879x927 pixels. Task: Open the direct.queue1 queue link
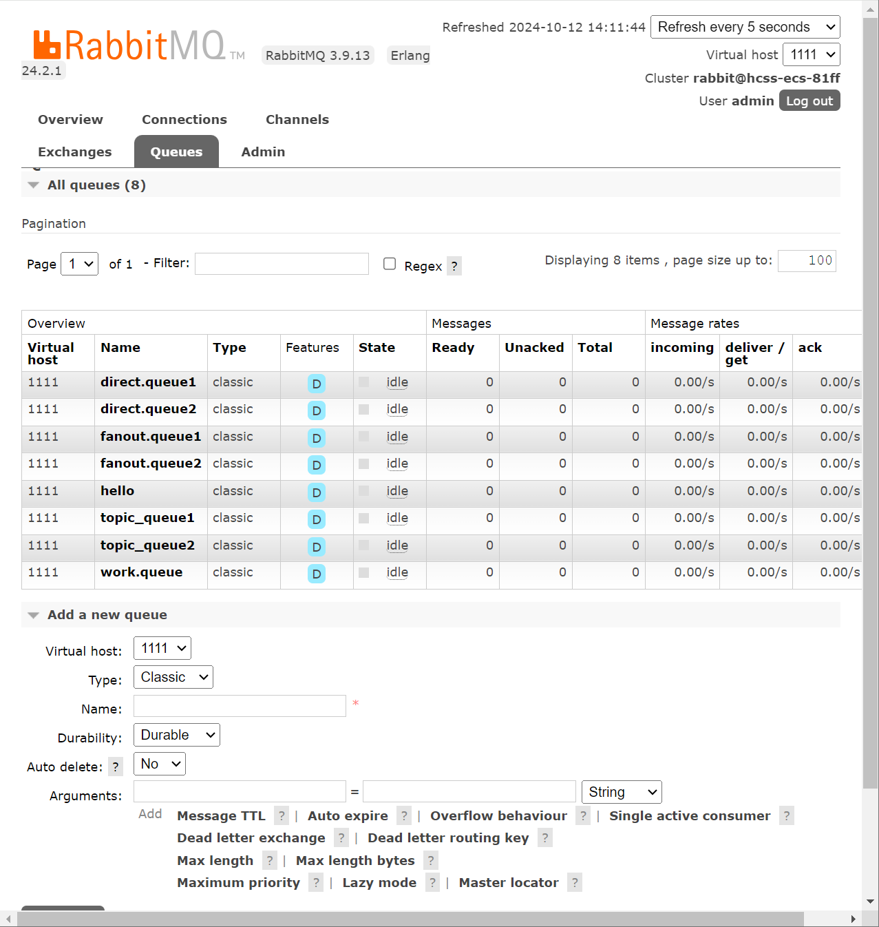coord(148,382)
